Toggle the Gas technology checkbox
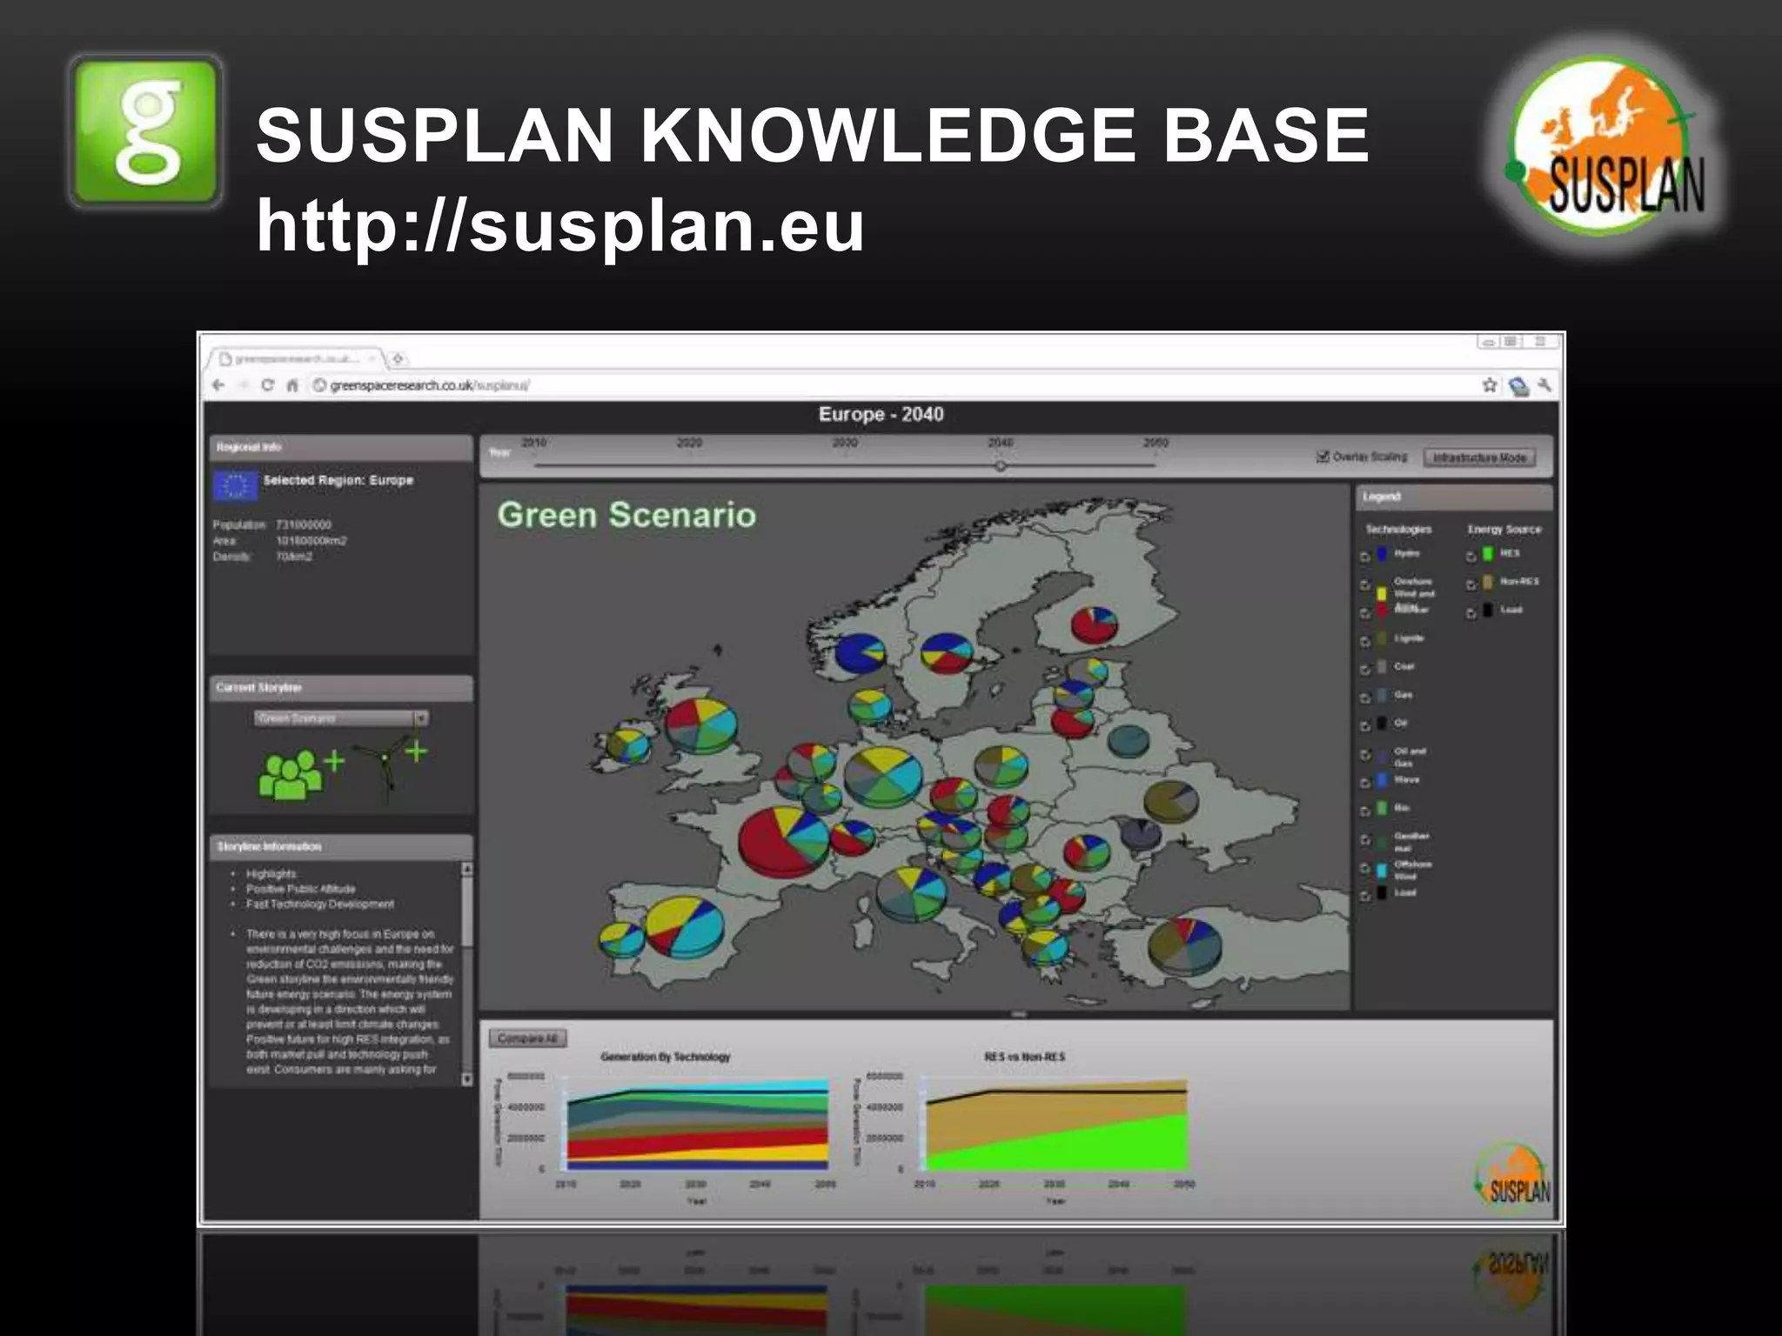The width and height of the screenshot is (1782, 1336). [x=1364, y=698]
